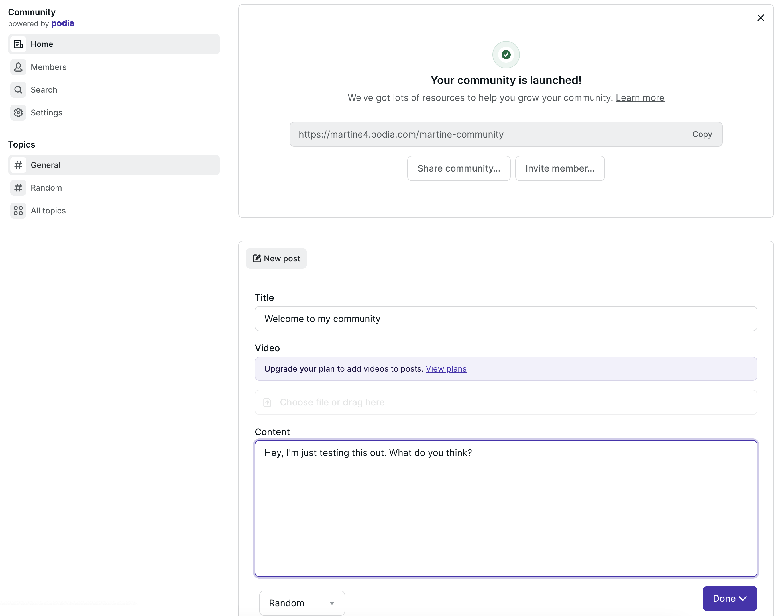Click Invite member button

pos(560,168)
